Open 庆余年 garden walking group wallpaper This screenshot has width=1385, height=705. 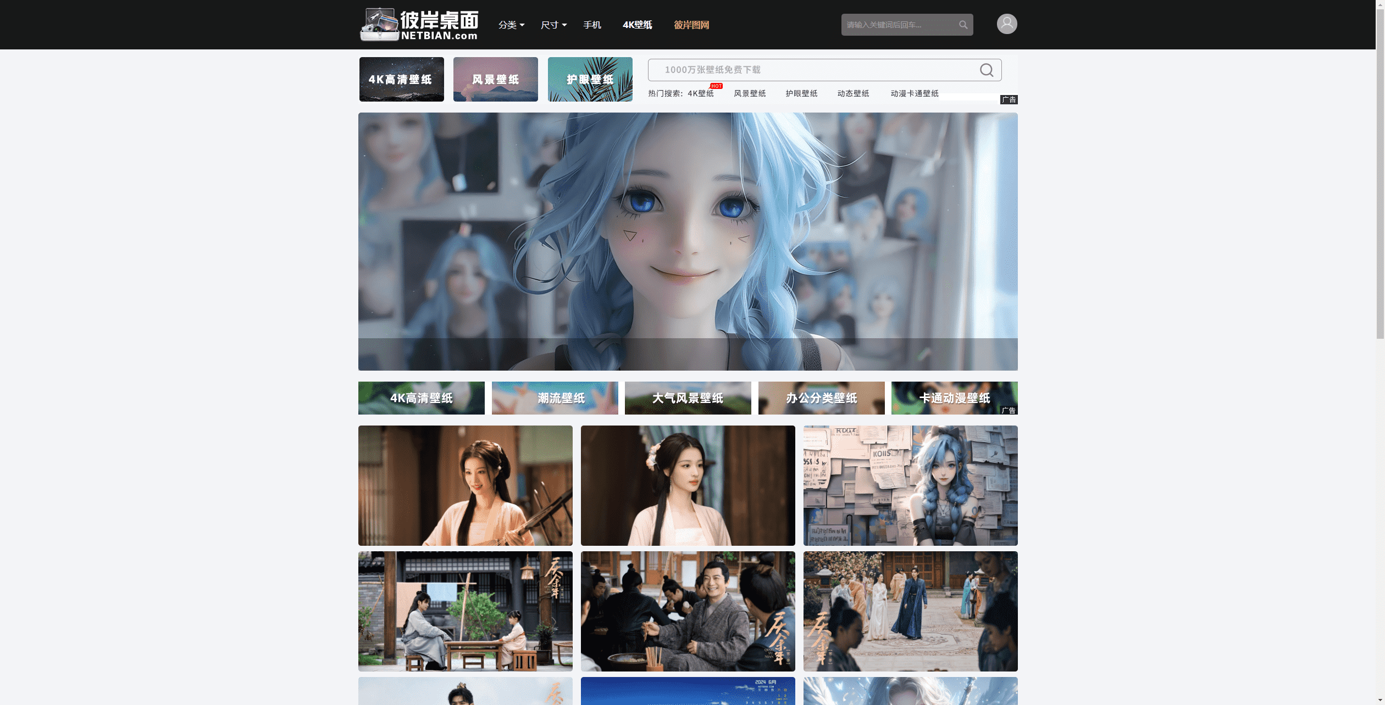coord(911,611)
